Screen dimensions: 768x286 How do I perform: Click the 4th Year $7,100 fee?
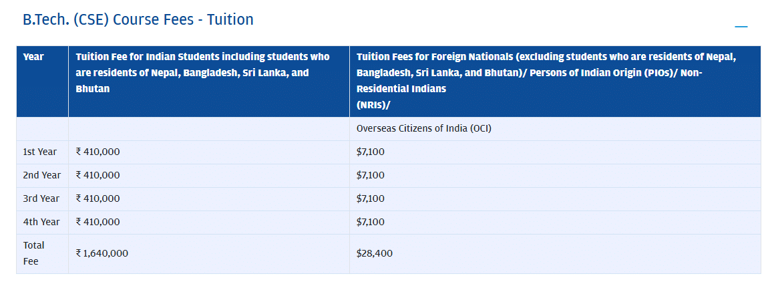(371, 222)
